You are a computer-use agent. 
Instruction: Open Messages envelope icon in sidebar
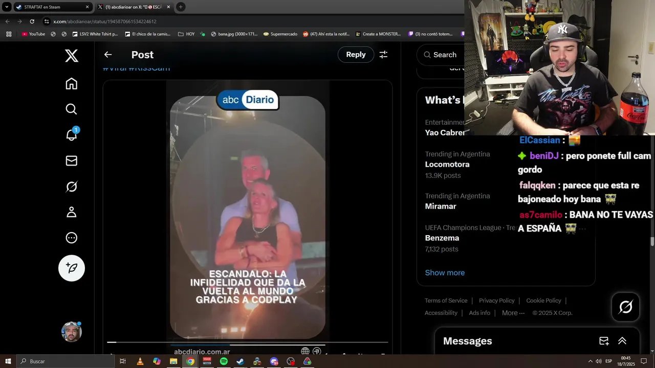(x=72, y=160)
